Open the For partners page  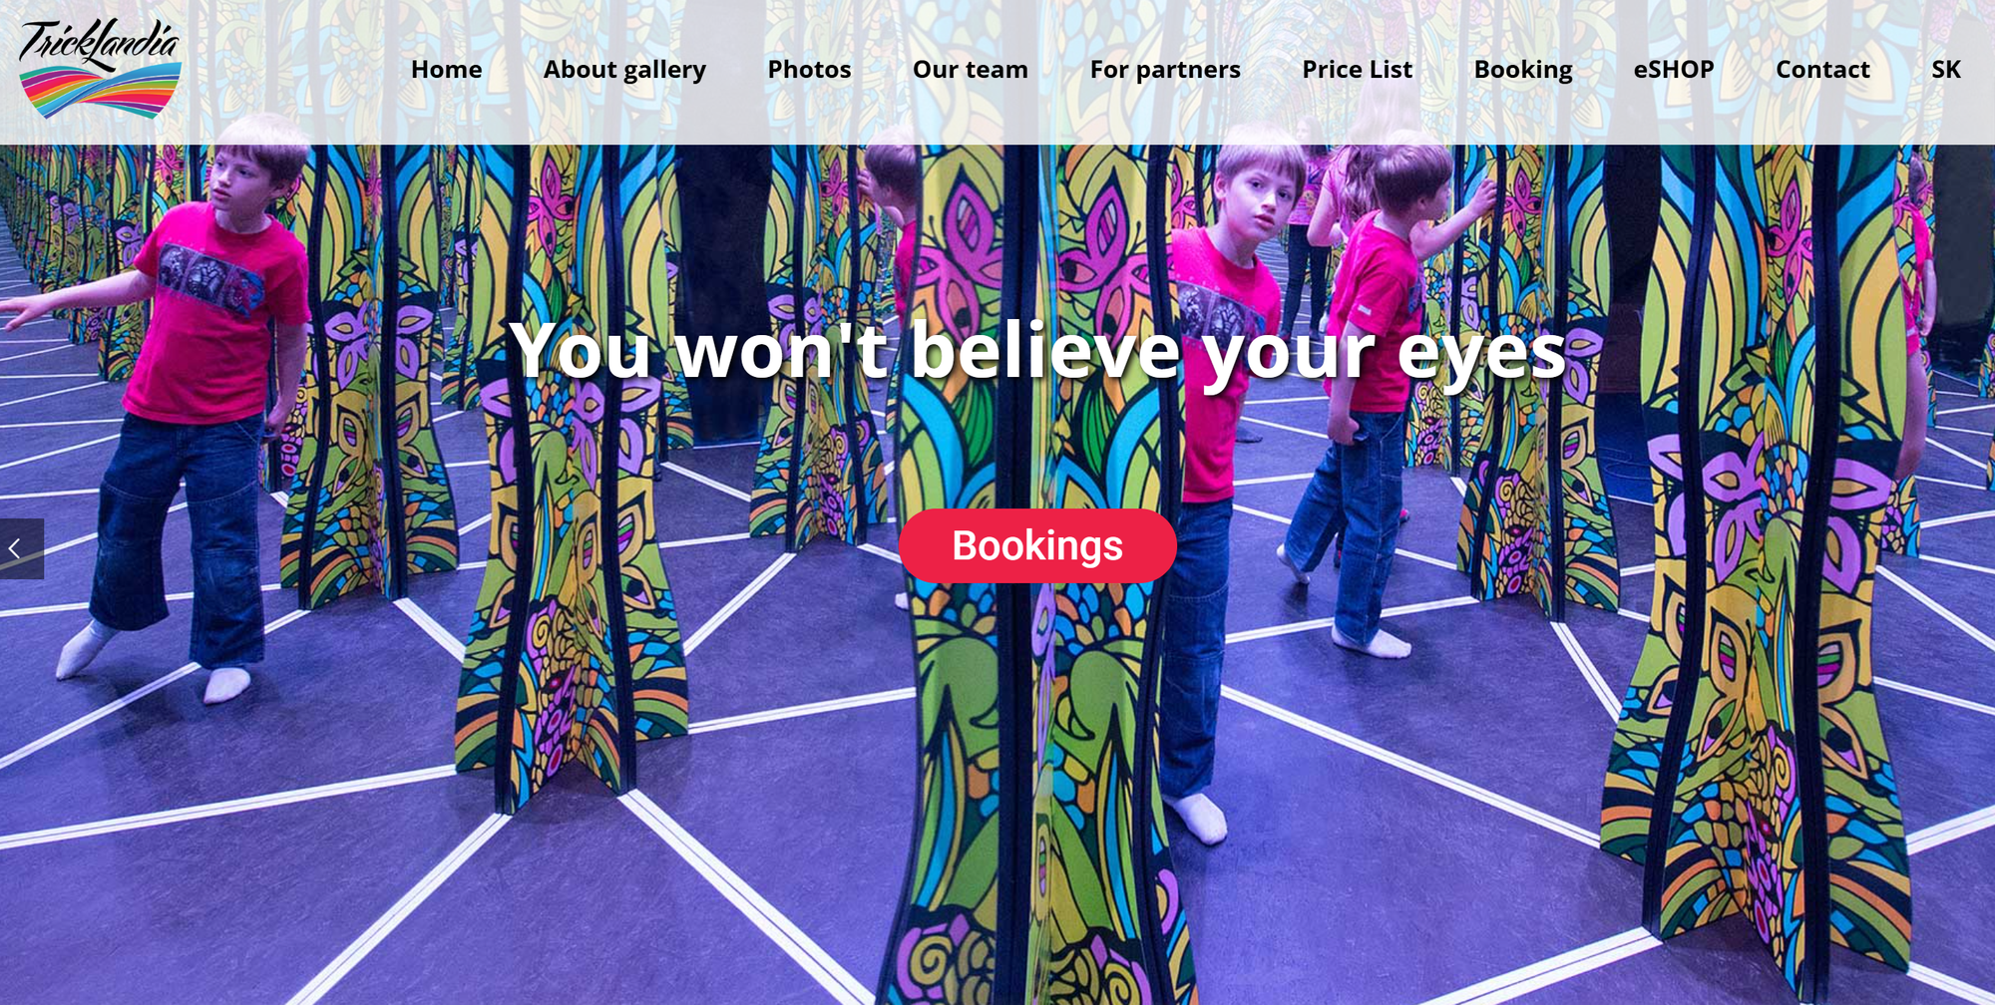(1165, 70)
